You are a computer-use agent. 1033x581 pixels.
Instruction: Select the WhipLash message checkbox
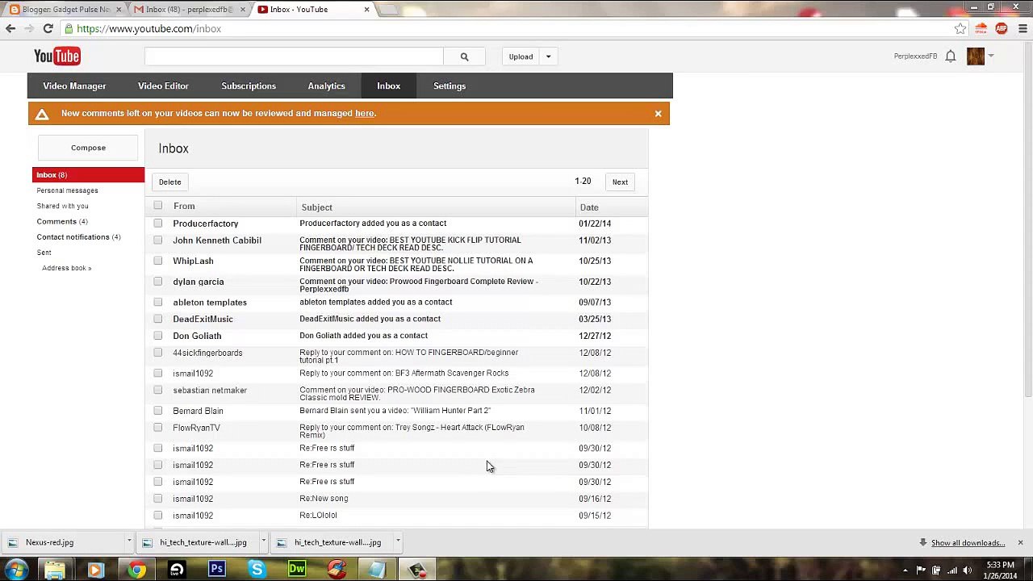(157, 261)
